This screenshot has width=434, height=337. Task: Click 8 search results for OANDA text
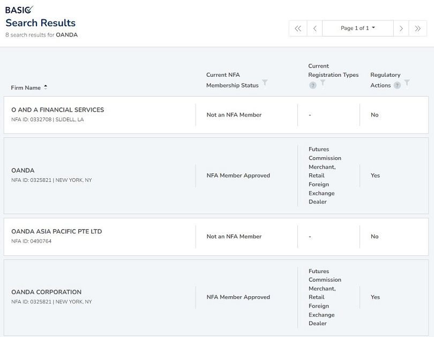[41, 35]
